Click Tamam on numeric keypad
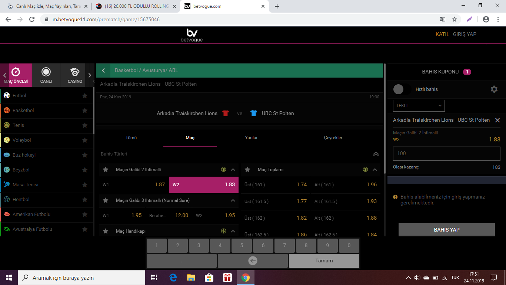Image resolution: width=506 pixels, height=285 pixels. [x=324, y=261]
